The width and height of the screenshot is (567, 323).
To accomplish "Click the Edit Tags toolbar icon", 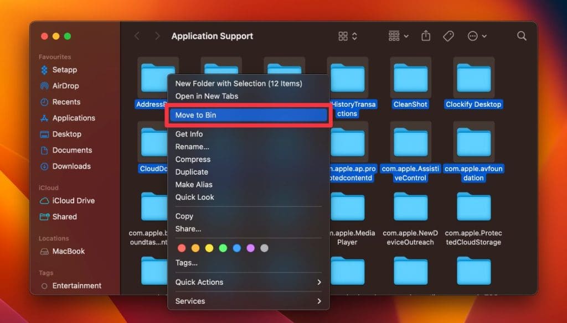I will click(x=449, y=36).
